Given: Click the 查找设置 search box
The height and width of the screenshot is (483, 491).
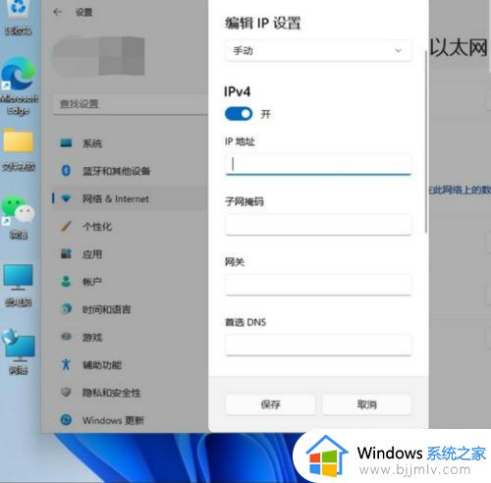Looking at the screenshot, I should click(131, 104).
